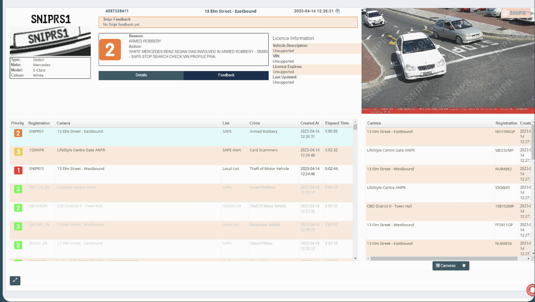Click the NEI1596GP registration in camera reads
535x302 pixels.
point(505,132)
